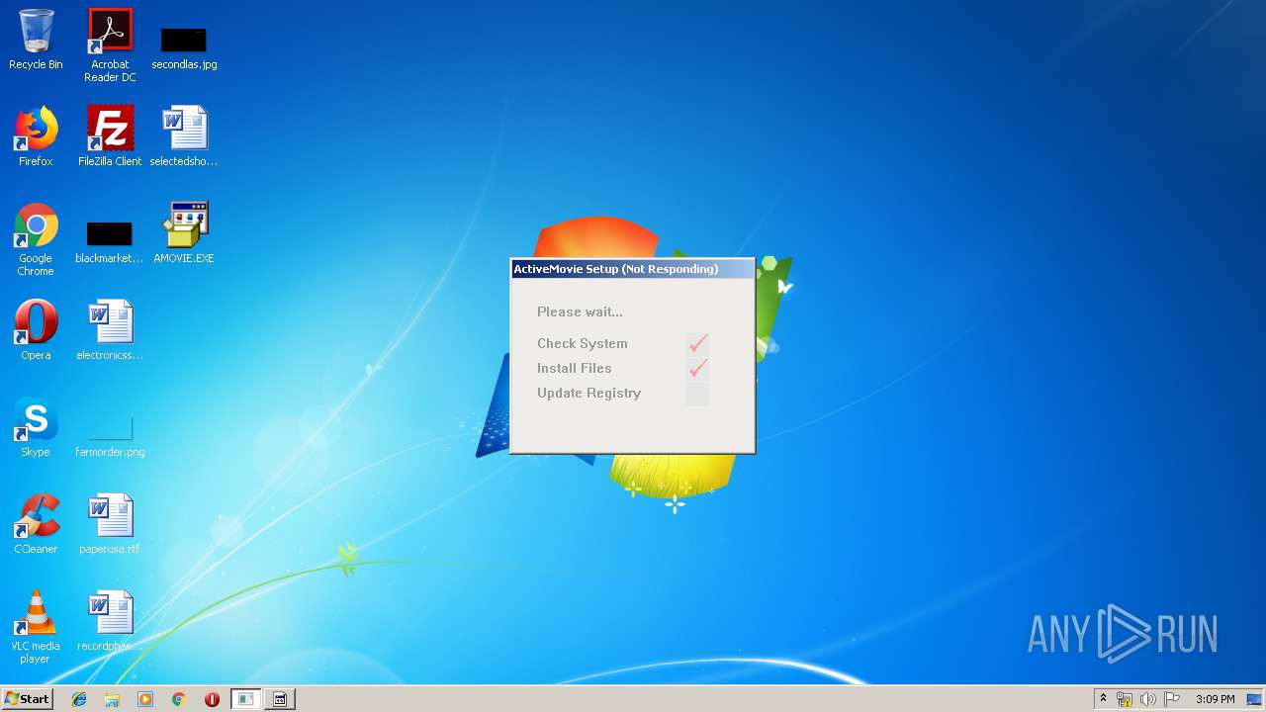Open CCleaner desktop shortcut
The image size is (1266, 712).
click(x=36, y=525)
